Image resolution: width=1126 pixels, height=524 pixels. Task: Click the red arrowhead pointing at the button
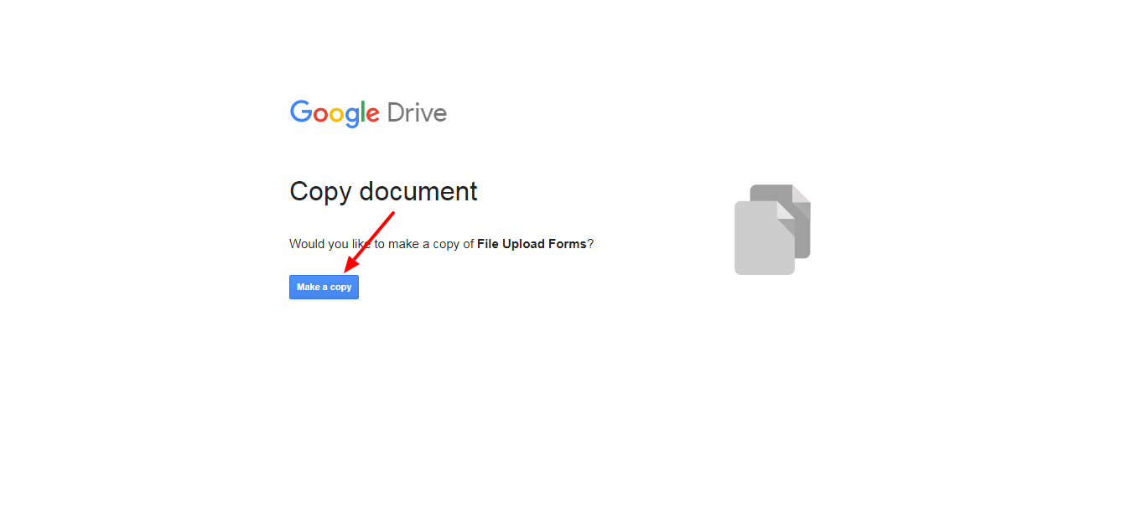[350, 266]
